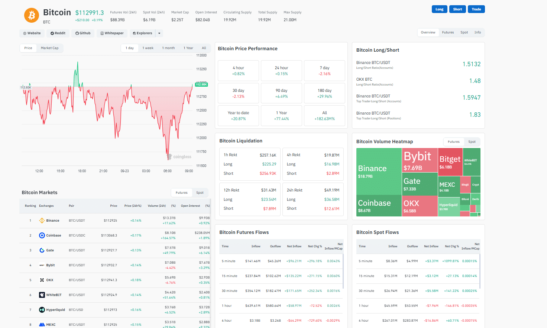The image size is (547, 328).
Task: Select the Binance exchange icon in markets table
Action: tap(43, 220)
